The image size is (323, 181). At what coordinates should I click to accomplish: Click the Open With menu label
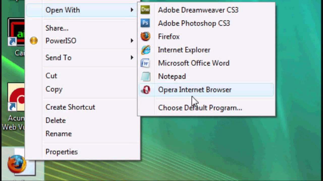tap(63, 10)
